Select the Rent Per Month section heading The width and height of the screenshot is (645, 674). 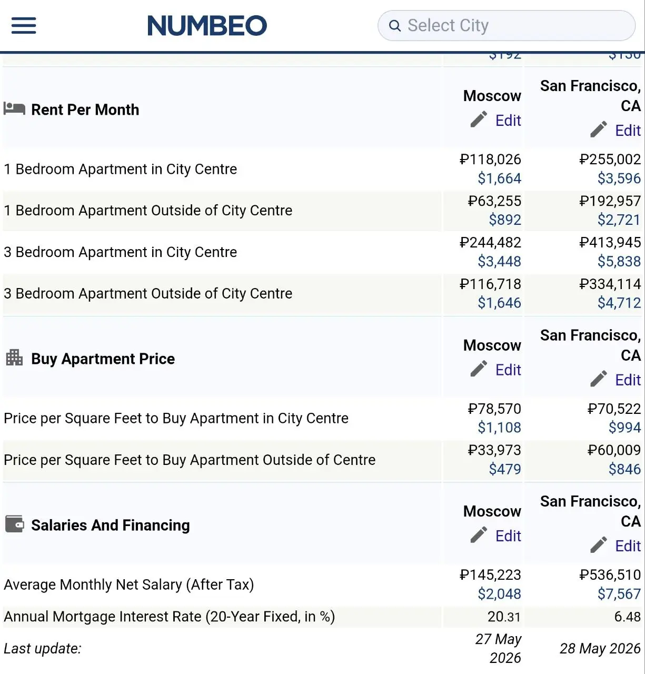point(85,110)
